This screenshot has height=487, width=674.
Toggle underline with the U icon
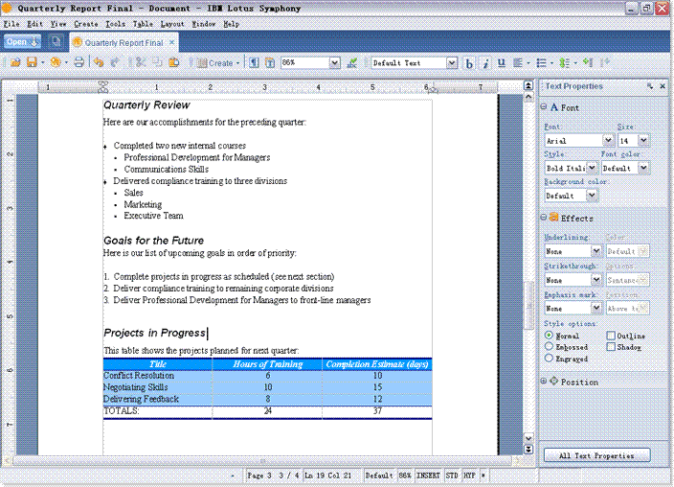502,63
